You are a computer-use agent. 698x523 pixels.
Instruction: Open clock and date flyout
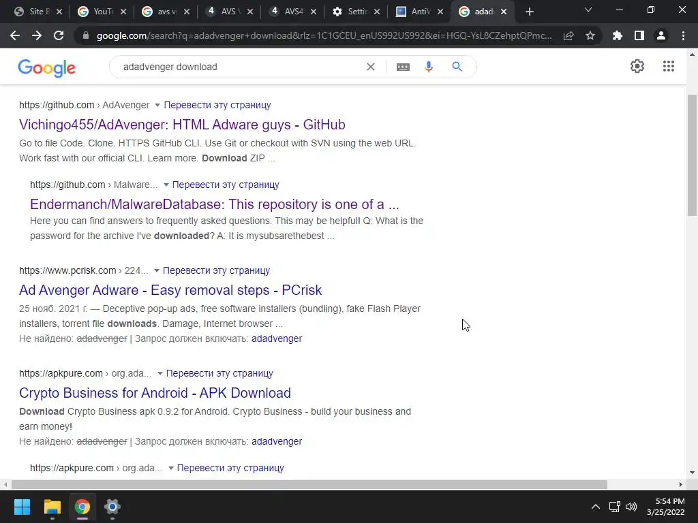(665, 507)
